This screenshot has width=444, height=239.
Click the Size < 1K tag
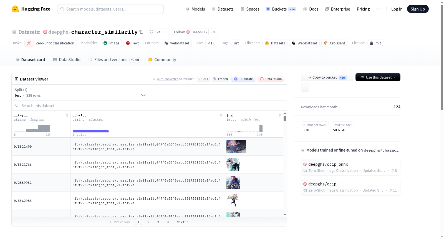click(x=211, y=43)
